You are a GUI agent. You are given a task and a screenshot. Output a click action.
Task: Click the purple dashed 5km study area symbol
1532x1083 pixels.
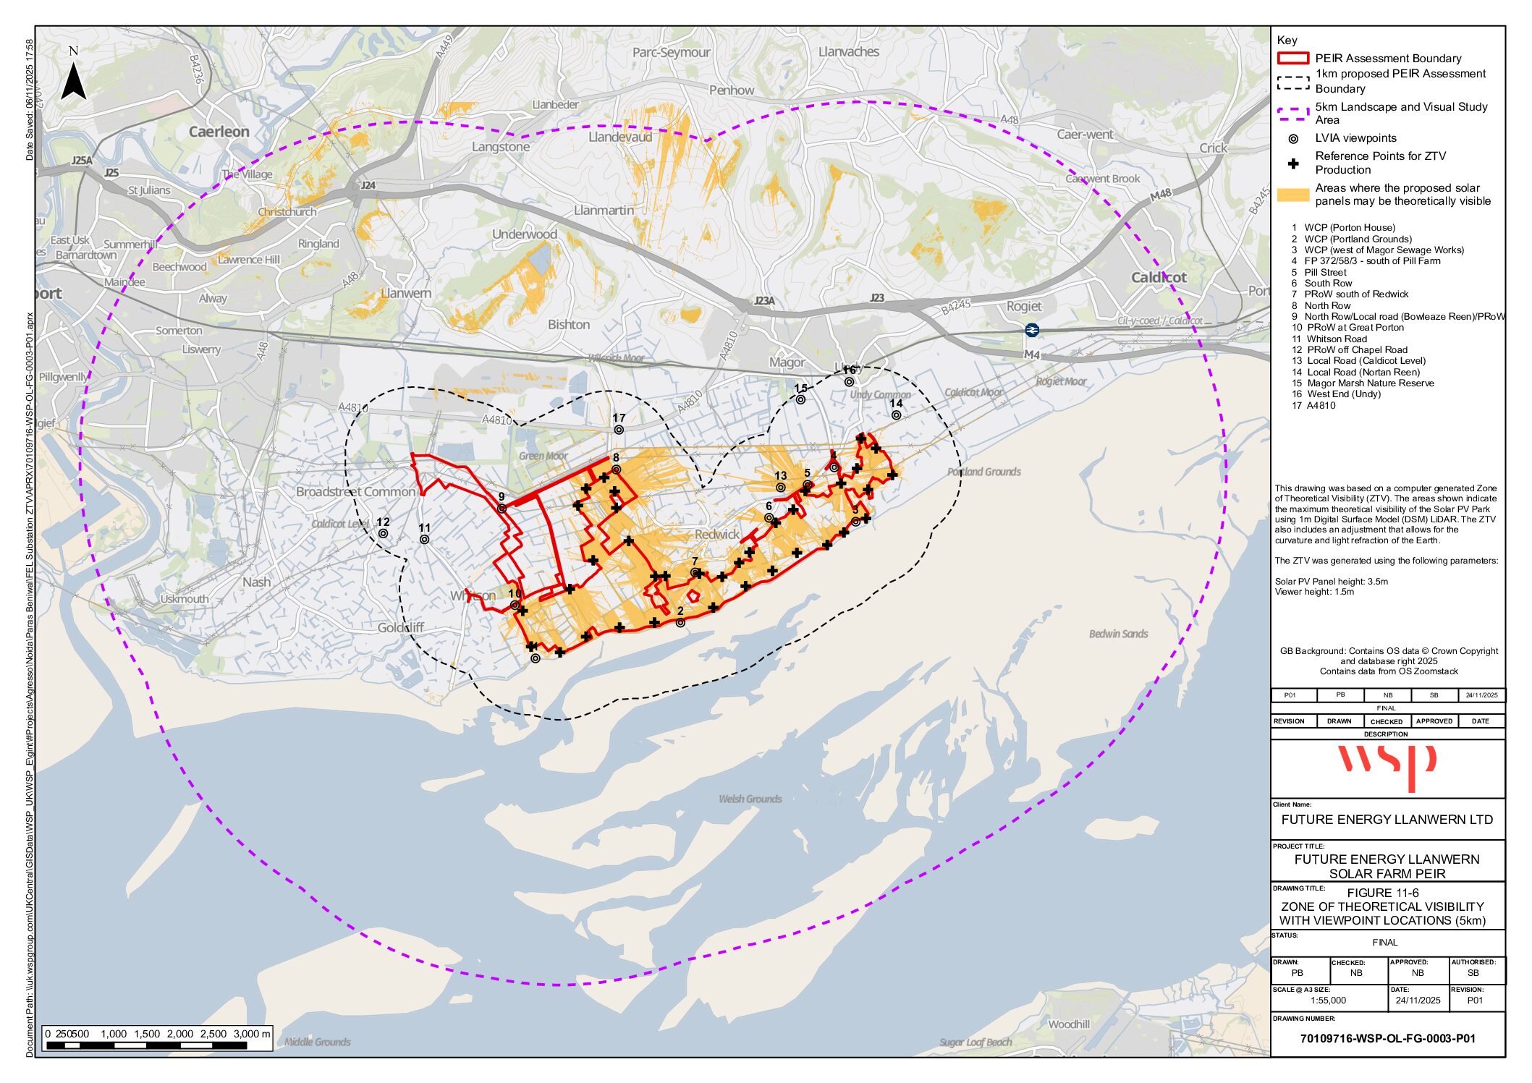(x=1293, y=113)
